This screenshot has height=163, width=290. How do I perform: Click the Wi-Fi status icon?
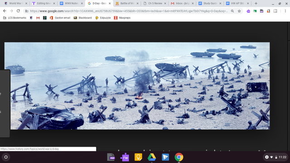271,157
